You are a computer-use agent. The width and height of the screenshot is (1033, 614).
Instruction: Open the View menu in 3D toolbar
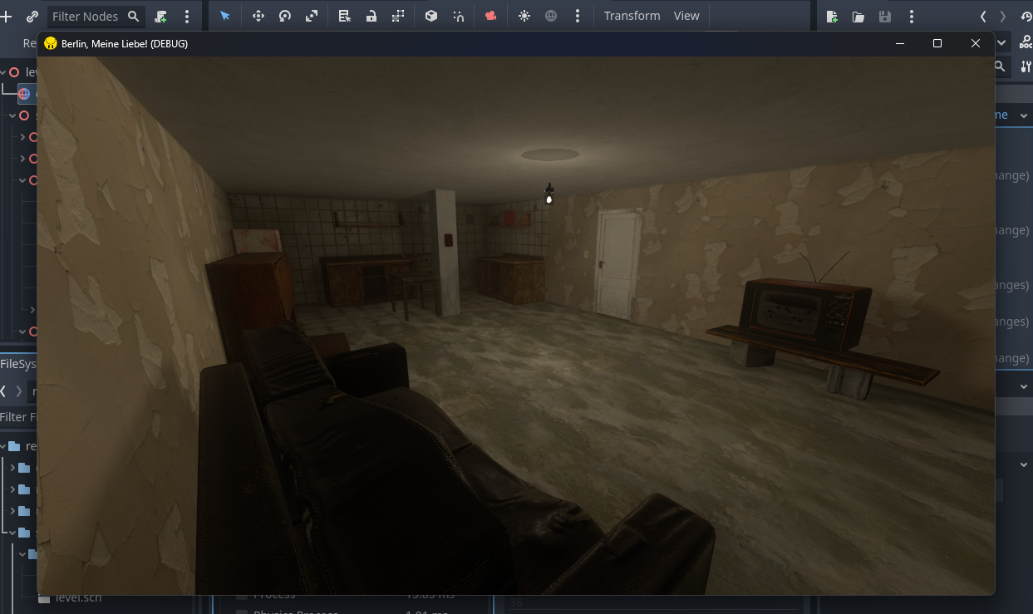click(x=686, y=16)
